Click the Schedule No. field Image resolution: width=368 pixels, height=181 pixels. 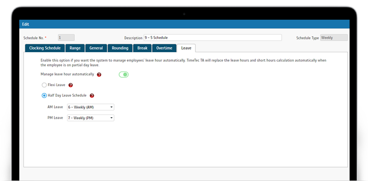tap(66, 38)
